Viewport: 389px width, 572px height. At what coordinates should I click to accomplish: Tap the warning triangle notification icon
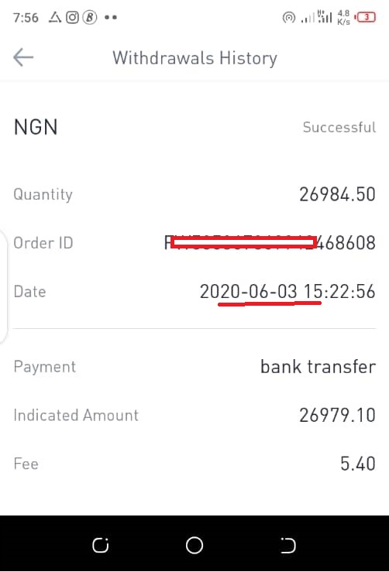[55, 17]
